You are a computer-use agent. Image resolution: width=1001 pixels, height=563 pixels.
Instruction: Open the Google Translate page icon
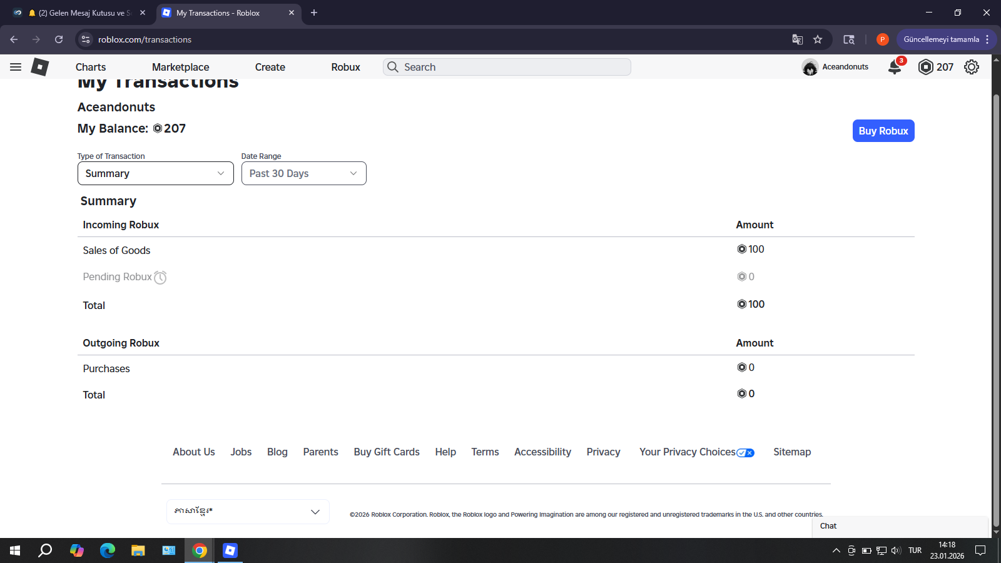[798, 39]
